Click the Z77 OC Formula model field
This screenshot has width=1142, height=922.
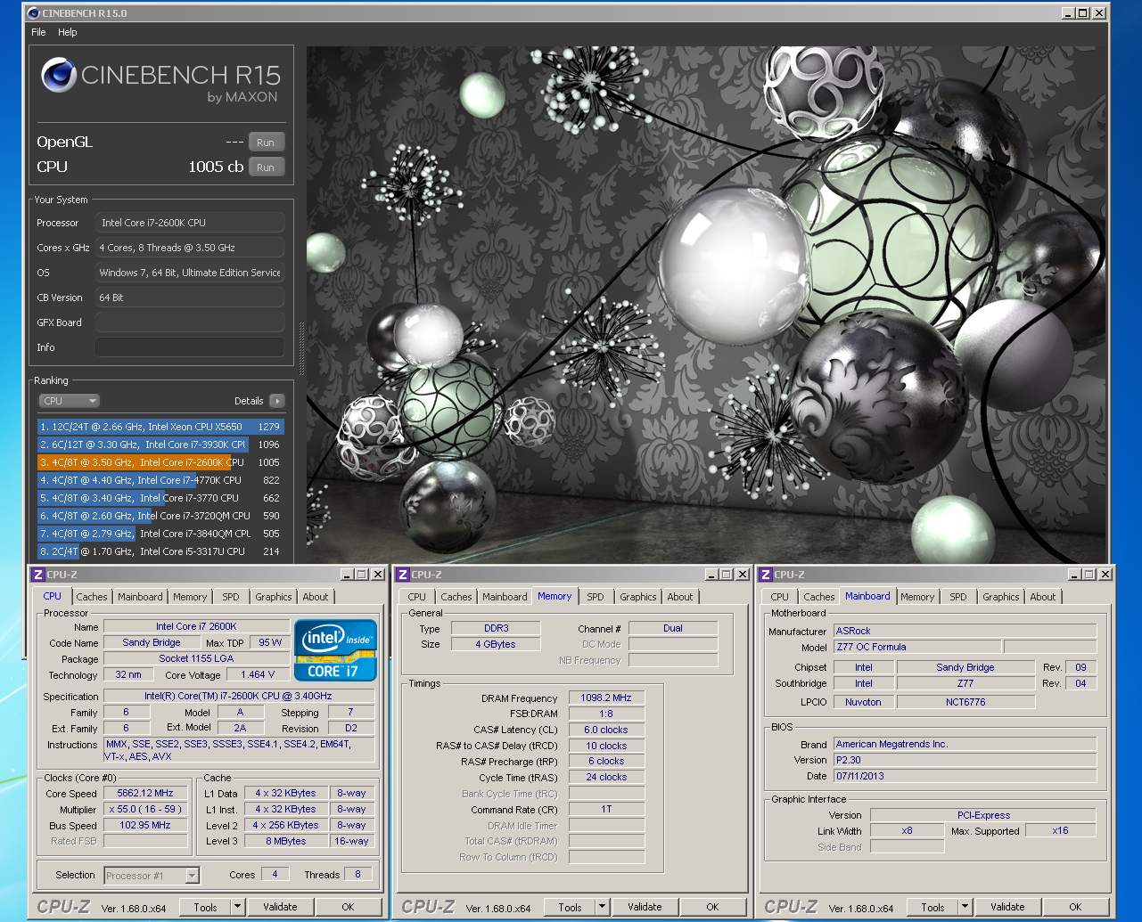coord(916,647)
